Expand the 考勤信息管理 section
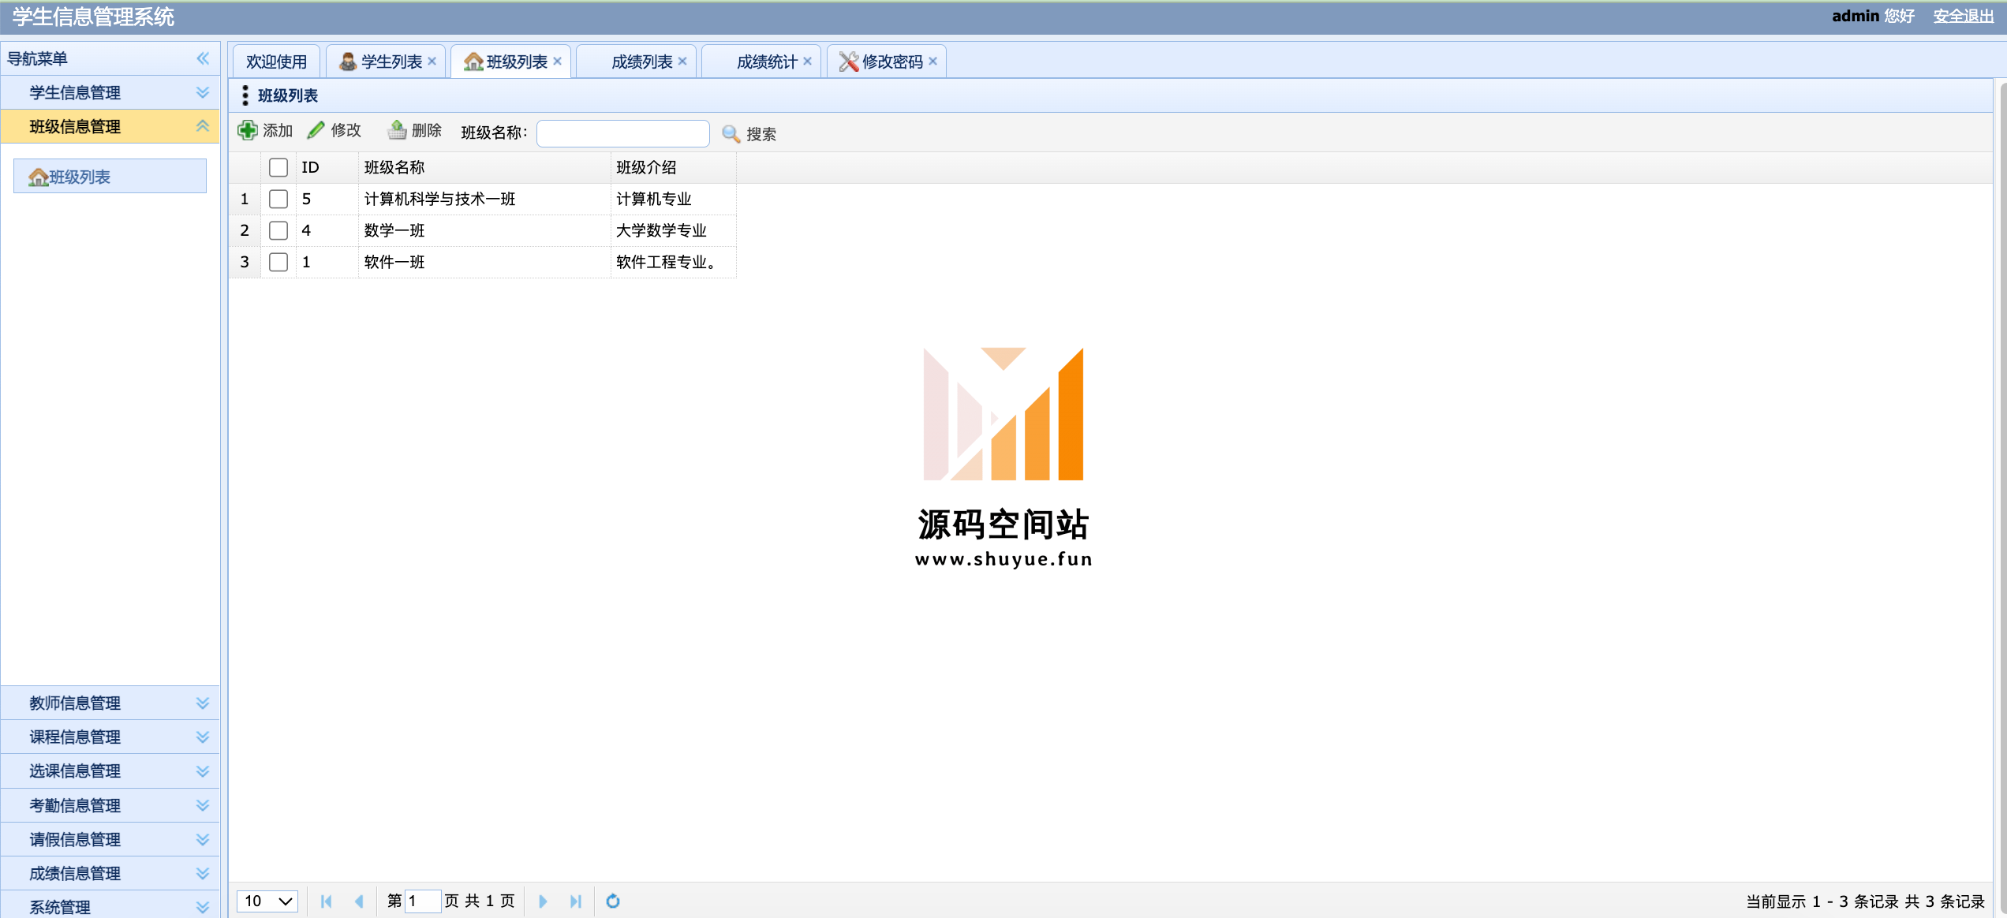 pos(203,805)
